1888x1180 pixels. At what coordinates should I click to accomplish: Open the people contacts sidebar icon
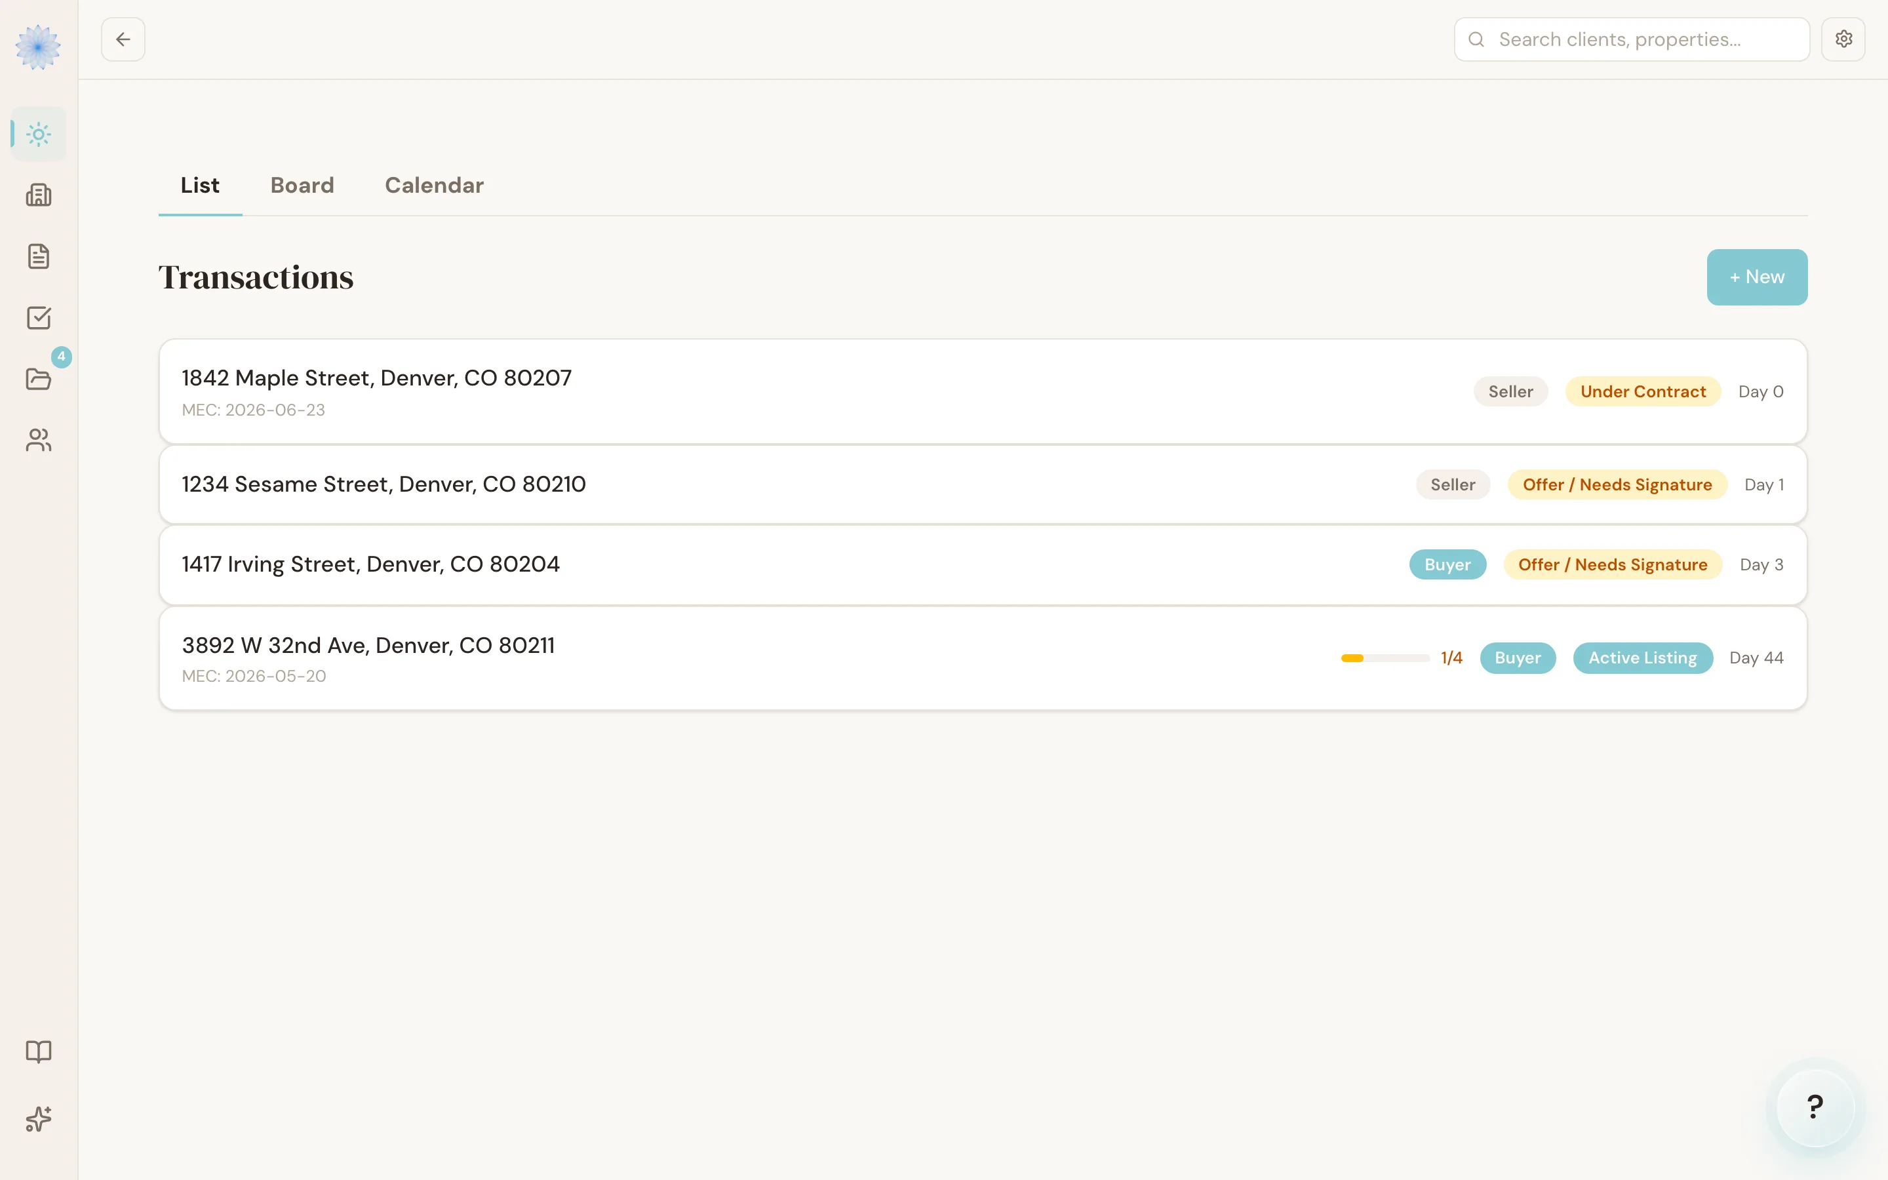pyautogui.click(x=38, y=440)
